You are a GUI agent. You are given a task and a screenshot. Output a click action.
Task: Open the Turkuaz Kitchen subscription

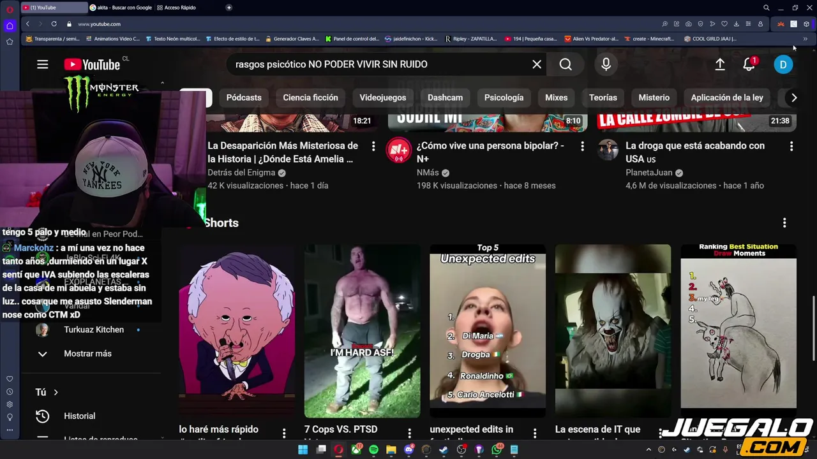(94, 330)
